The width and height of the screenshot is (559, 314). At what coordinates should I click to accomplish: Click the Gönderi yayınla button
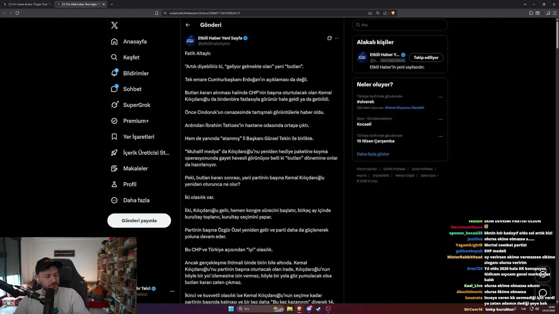[x=139, y=221]
